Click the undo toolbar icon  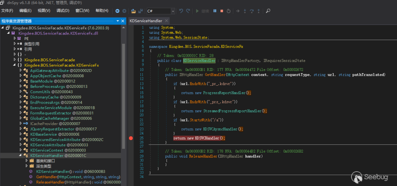click(181, 11)
